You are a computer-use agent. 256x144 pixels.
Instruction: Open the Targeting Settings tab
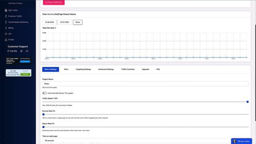coord(83,69)
